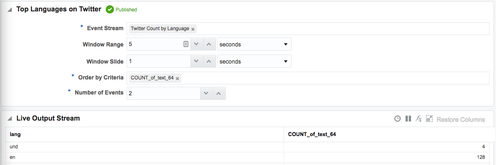Decrease the Number of Events value
The image size is (496, 165).
[x=206, y=93]
